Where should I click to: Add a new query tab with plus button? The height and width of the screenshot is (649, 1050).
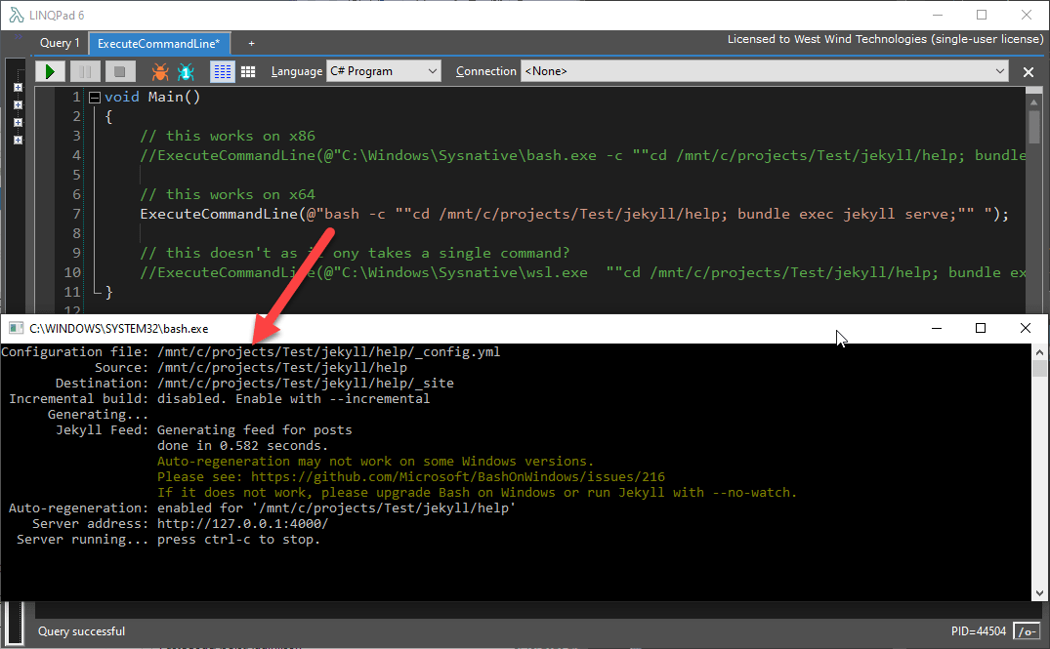(x=251, y=43)
